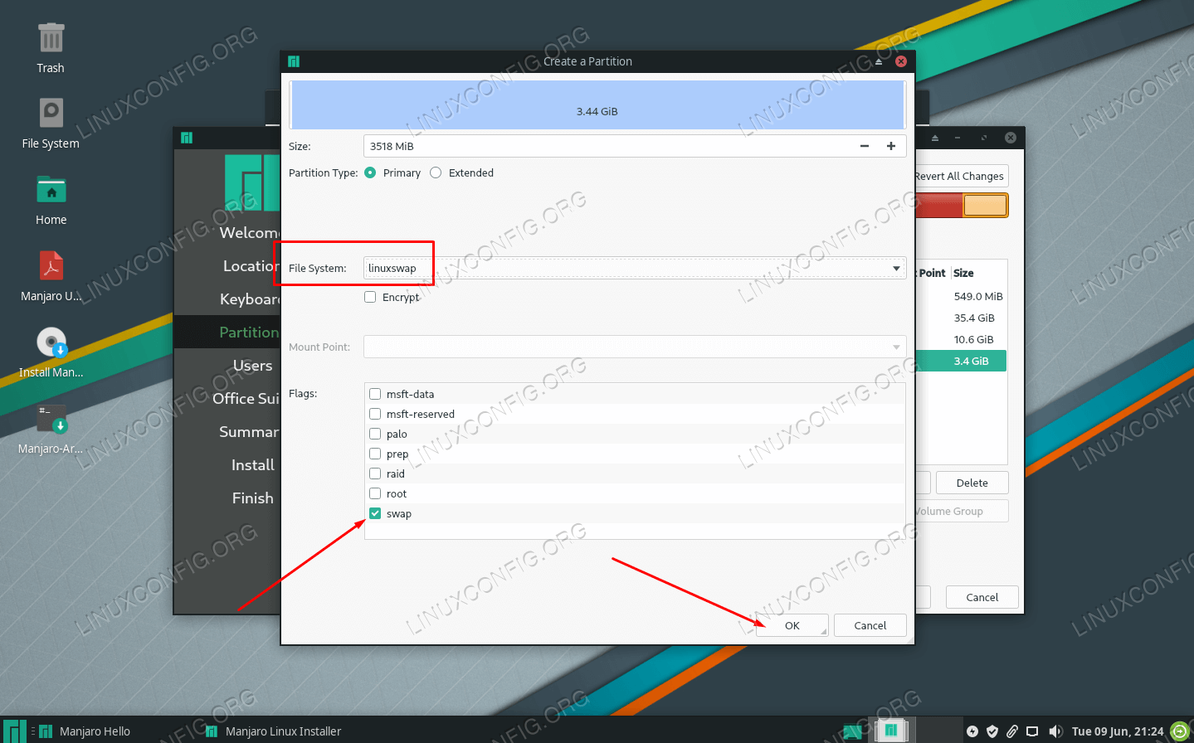The image size is (1194, 743).
Task: Click the highlighted 3.4 GiB partition row
Action: (961, 361)
